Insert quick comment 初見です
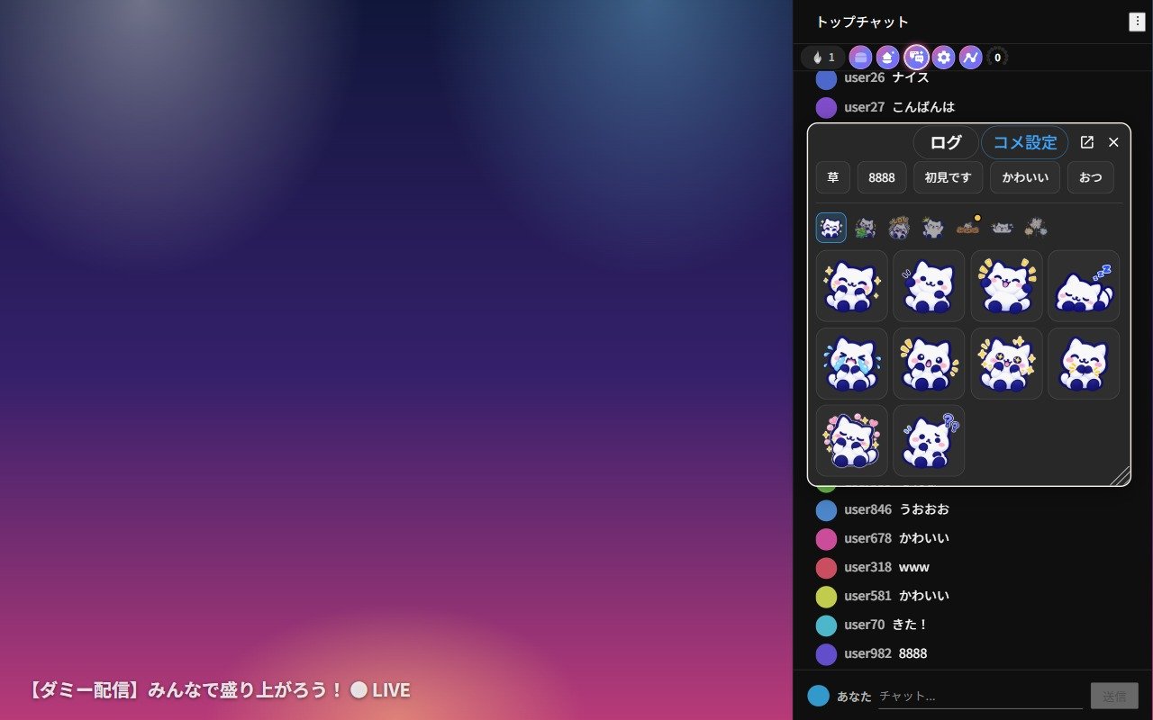1153x720 pixels. pos(949,177)
